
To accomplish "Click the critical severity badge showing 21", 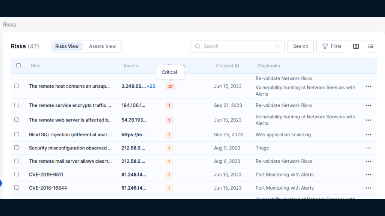I will [x=170, y=86].
